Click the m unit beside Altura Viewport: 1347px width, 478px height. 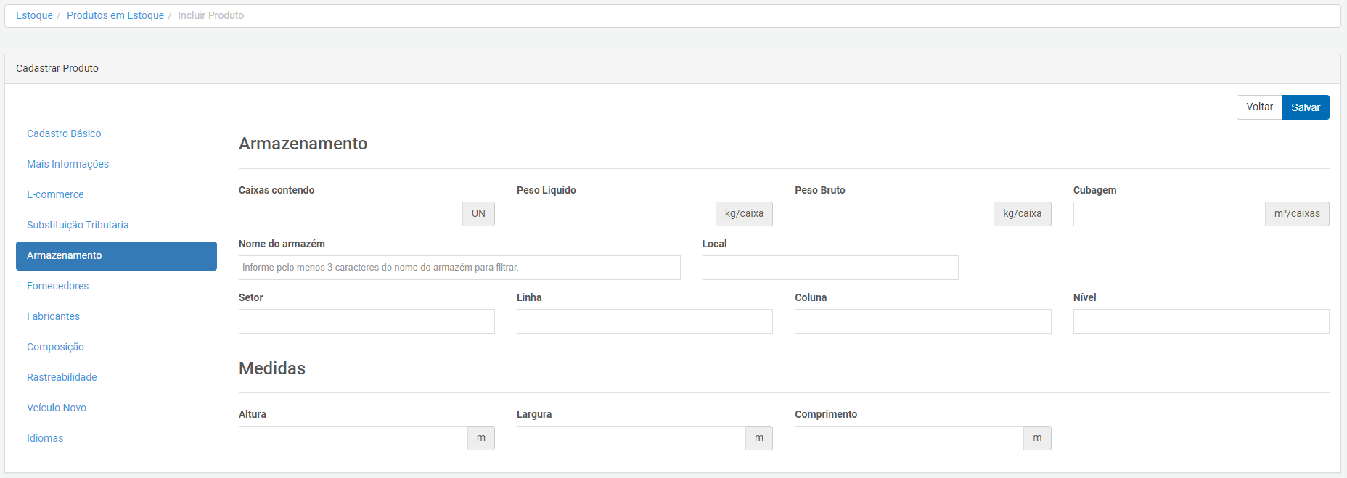[481, 438]
